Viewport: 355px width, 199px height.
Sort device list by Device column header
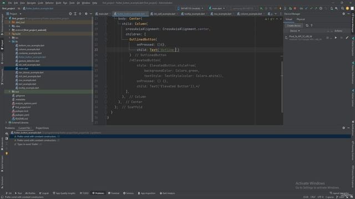(x=295, y=31)
